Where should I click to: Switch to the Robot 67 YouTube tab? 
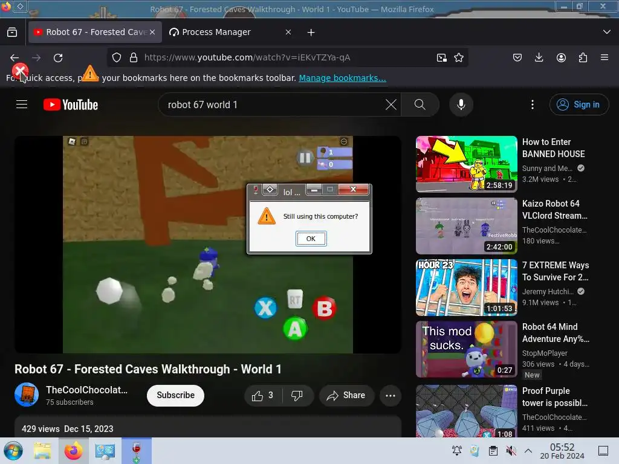(x=95, y=32)
